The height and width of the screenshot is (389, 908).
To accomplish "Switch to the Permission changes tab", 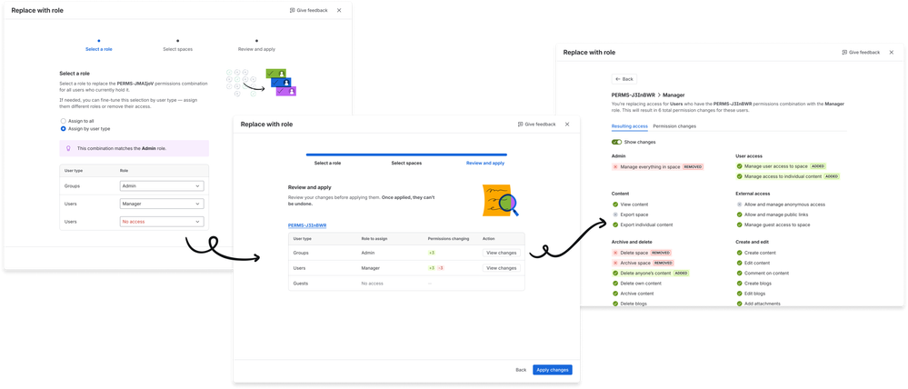I will (674, 126).
